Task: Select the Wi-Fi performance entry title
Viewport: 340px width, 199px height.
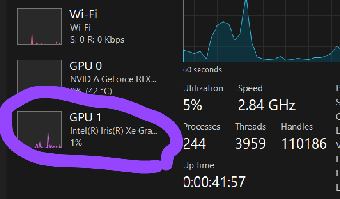Action: coord(83,14)
